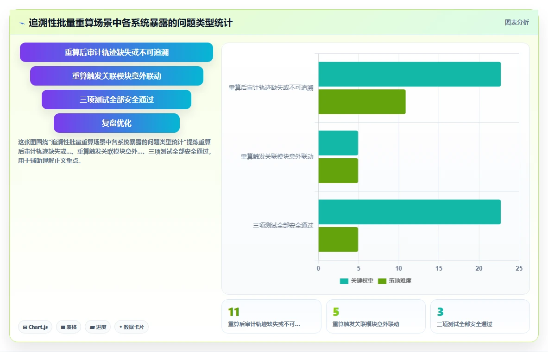This screenshot has width=548, height=352.
Task: Click the green 落地难度 bar for 重算触发关联模块意外联动
Action: (338, 171)
